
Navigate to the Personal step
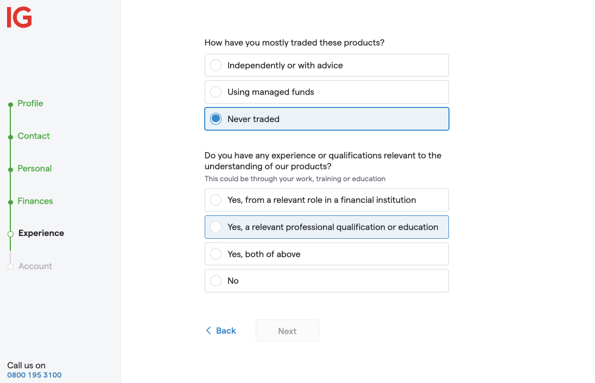click(35, 168)
